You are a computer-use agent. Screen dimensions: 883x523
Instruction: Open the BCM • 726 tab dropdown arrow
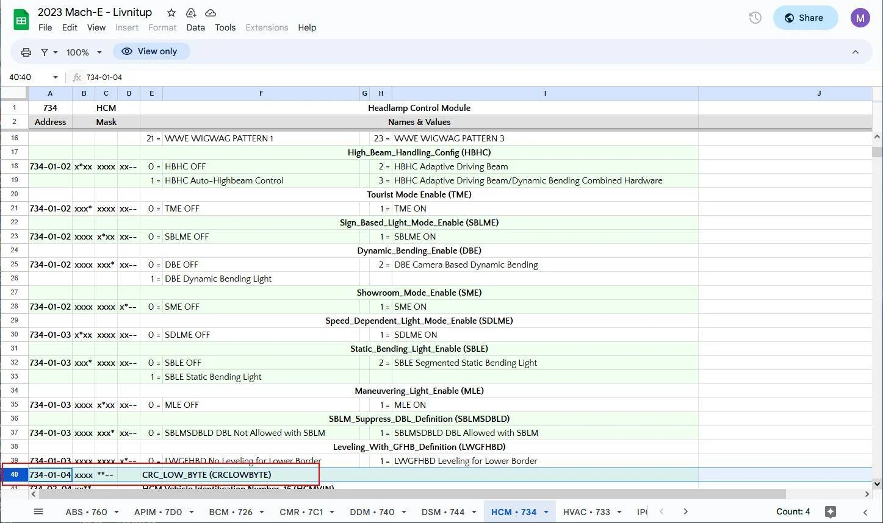point(261,512)
